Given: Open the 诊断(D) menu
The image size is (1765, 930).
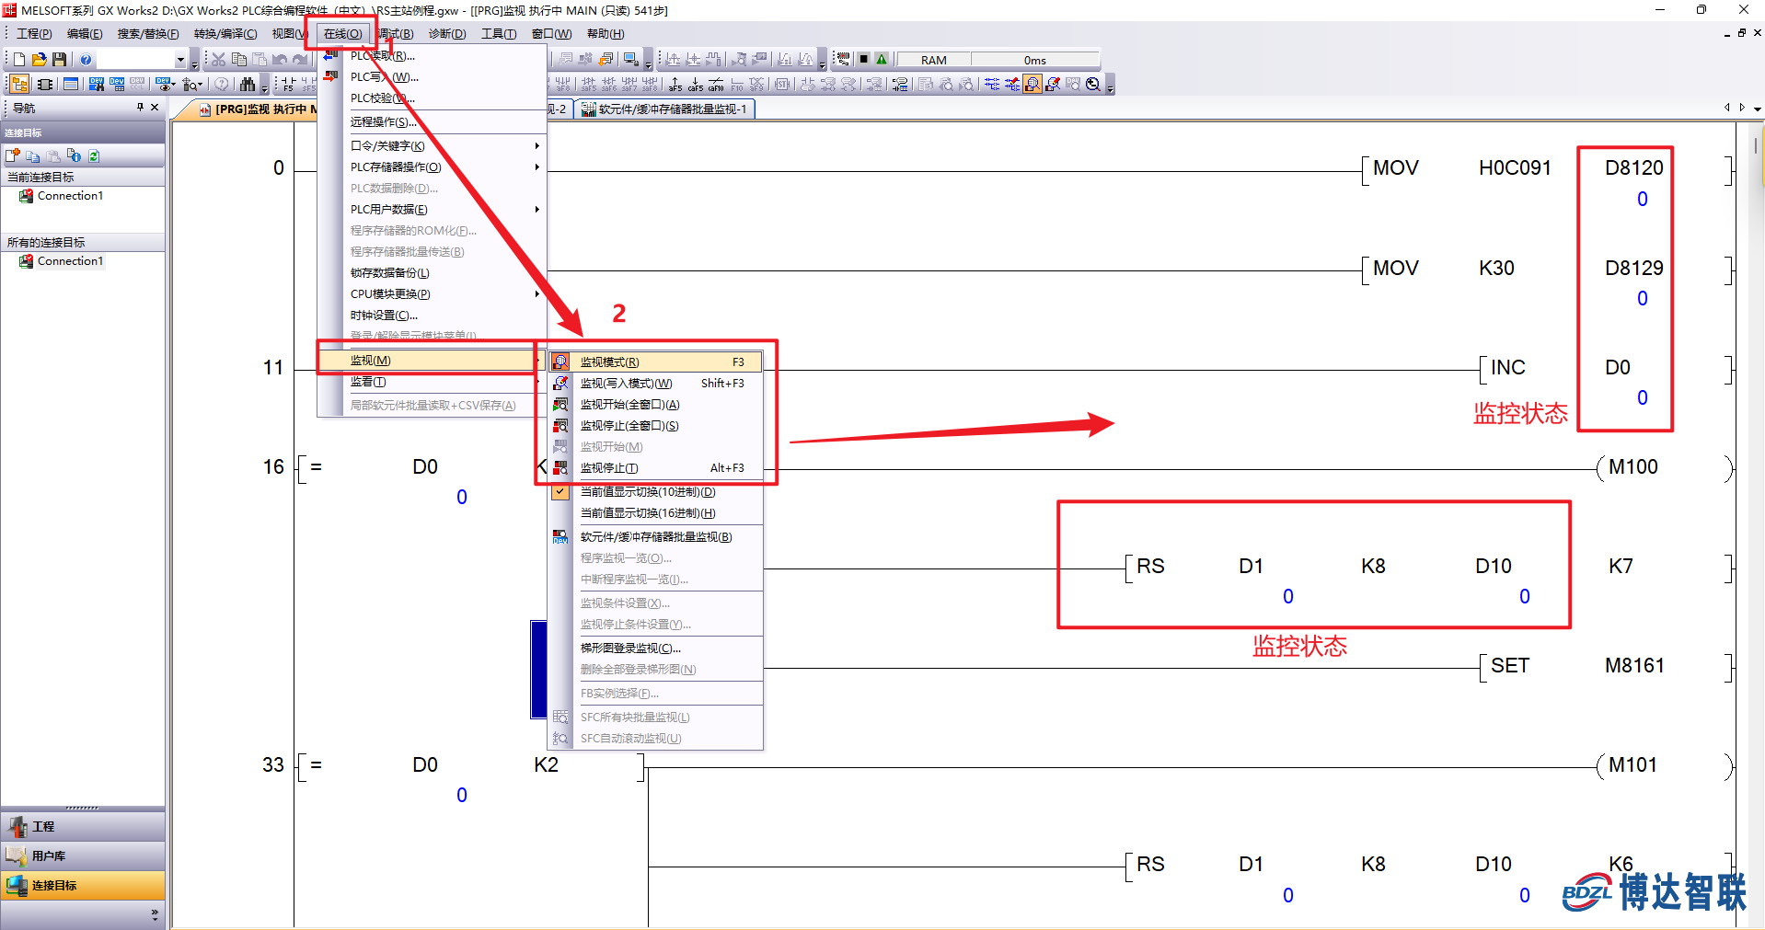Looking at the screenshot, I should (447, 34).
